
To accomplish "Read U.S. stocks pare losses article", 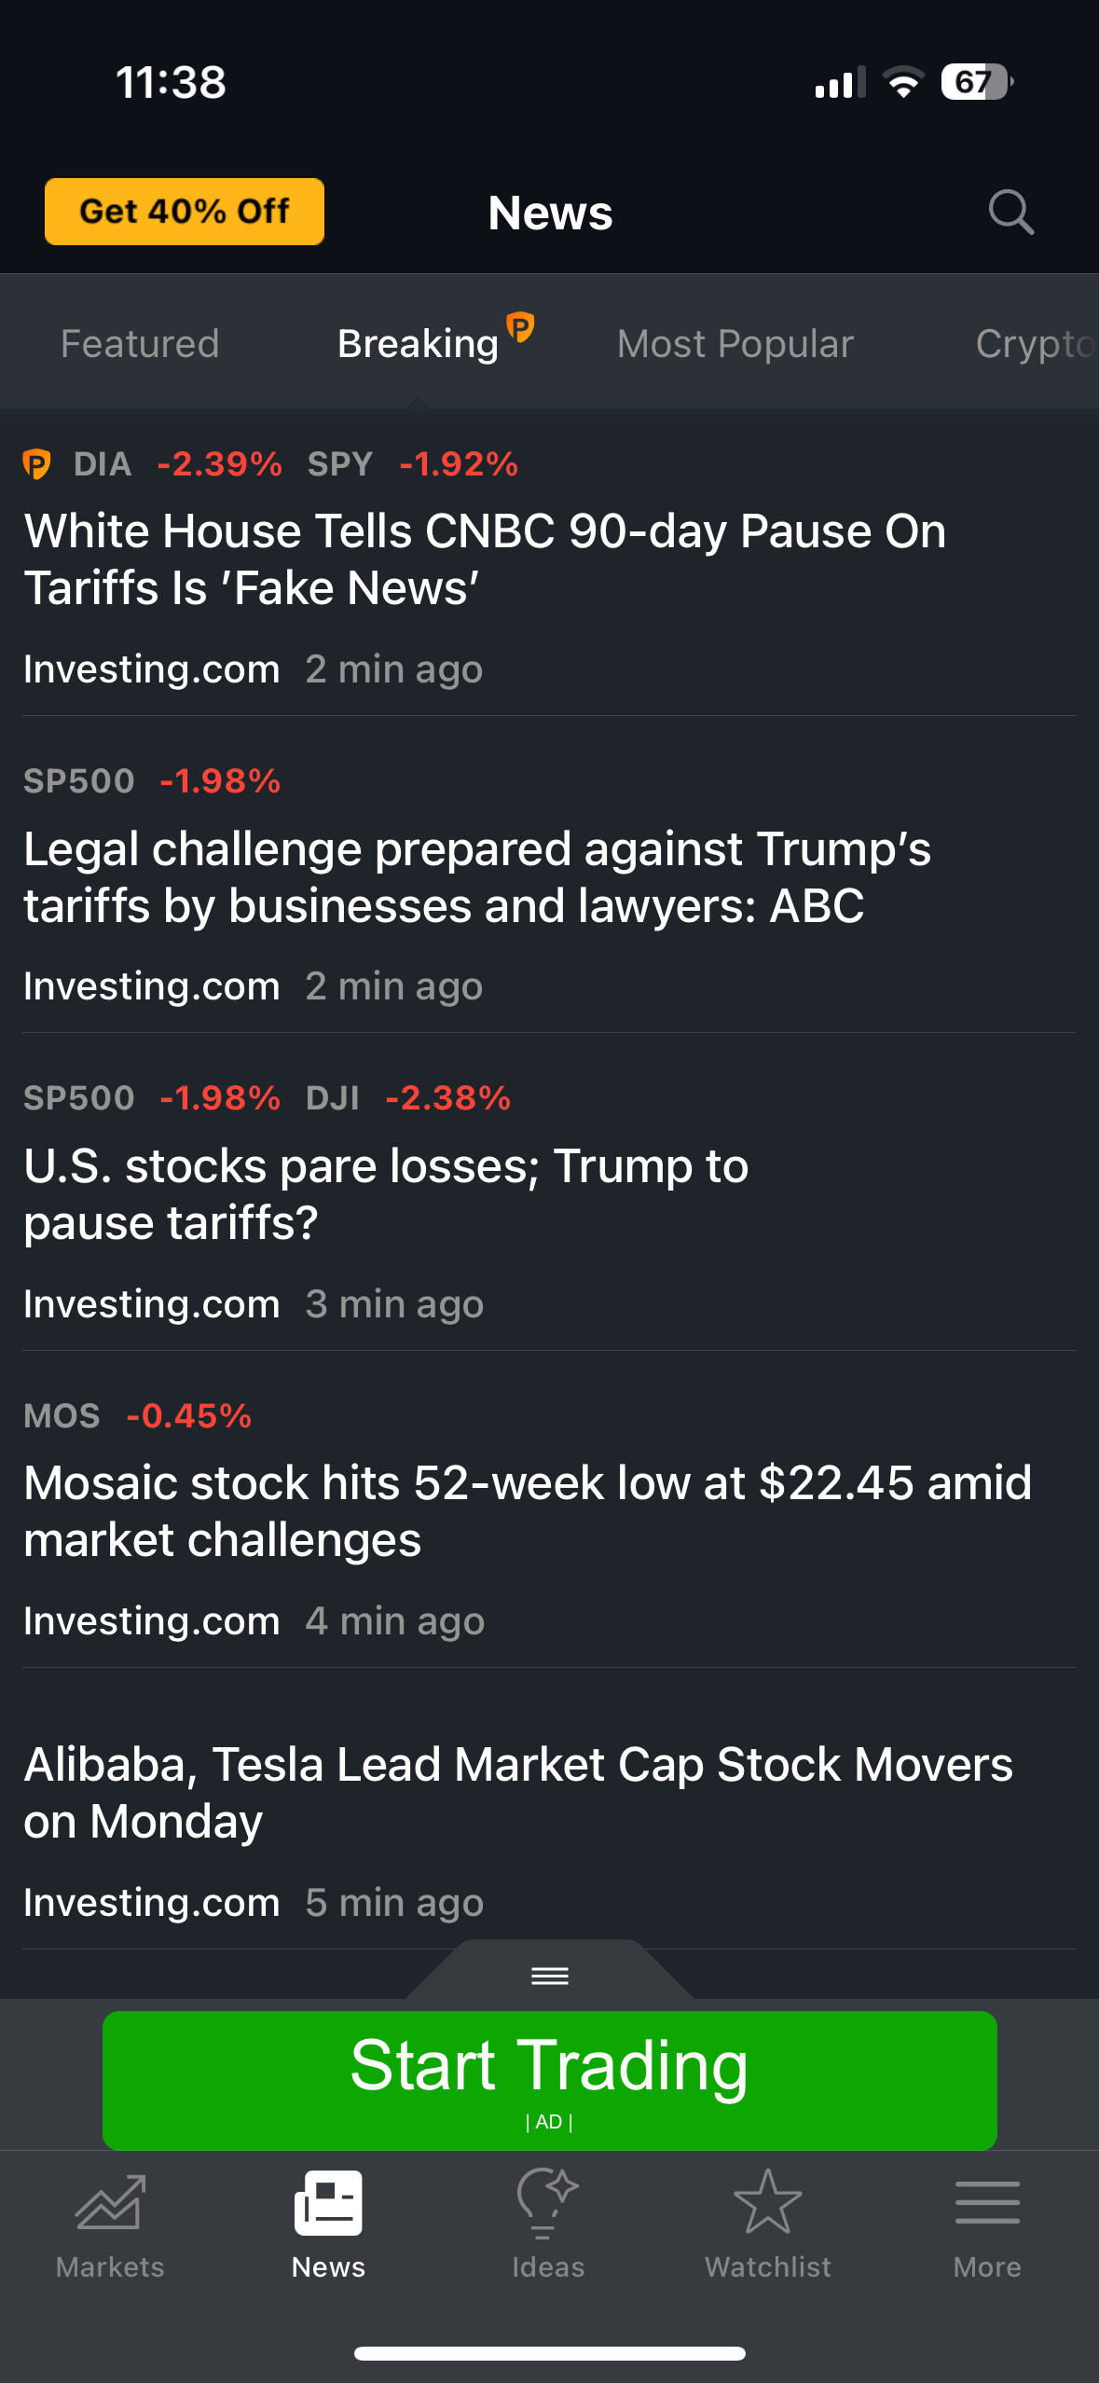I will click(386, 1193).
